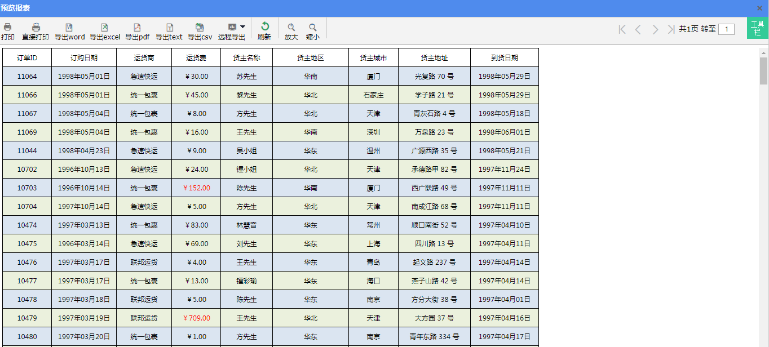This screenshot has width=769, height=347.
Task: Click the Direct Print (直接打印) icon
Action: point(36,28)
